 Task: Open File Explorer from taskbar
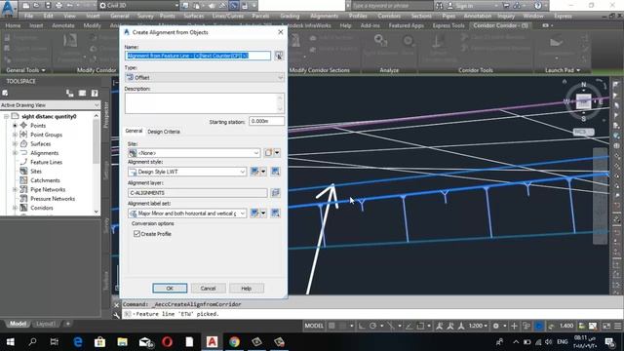[122, 341]
